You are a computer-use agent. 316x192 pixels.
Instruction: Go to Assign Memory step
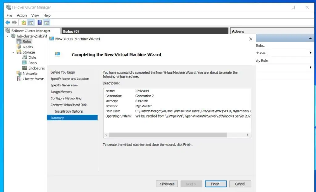click(61, 92)
